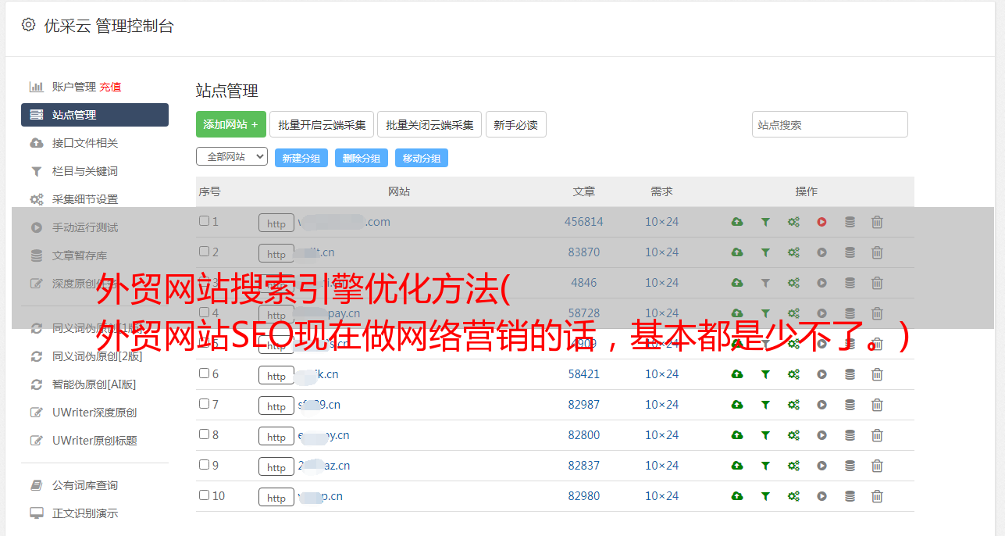Click the 删除分组 button
The height and width of the screenshot is (536, 1005).
362,158
